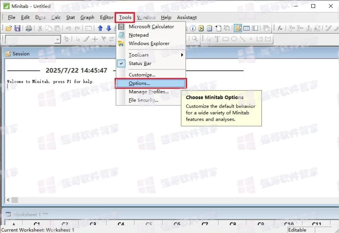The image size is (339, 233).
Task: Click the Worksheet 1 window title
Action: tap(30, 214)
